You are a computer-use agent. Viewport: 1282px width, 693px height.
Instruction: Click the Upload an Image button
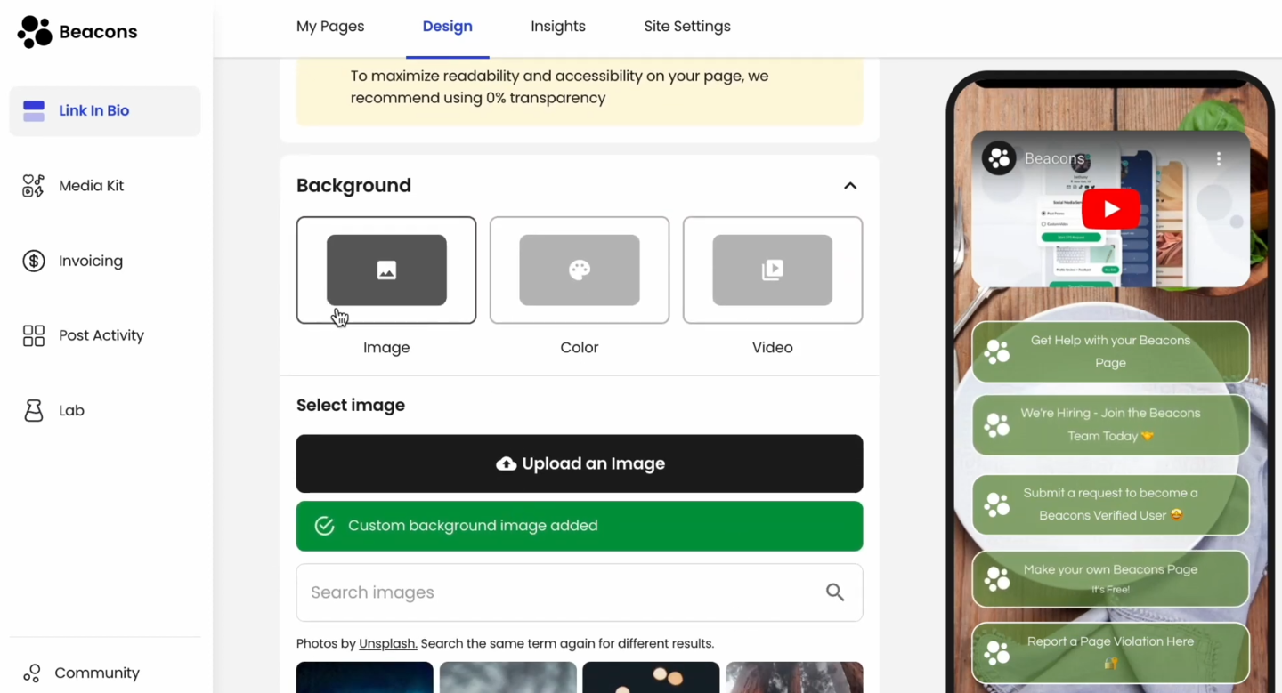[x=580, y=463]
